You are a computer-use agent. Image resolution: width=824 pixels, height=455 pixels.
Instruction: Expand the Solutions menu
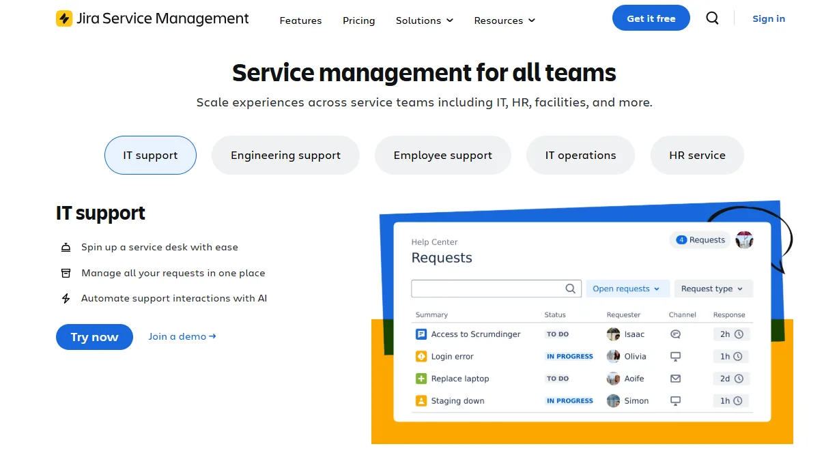tap(425, 20)
